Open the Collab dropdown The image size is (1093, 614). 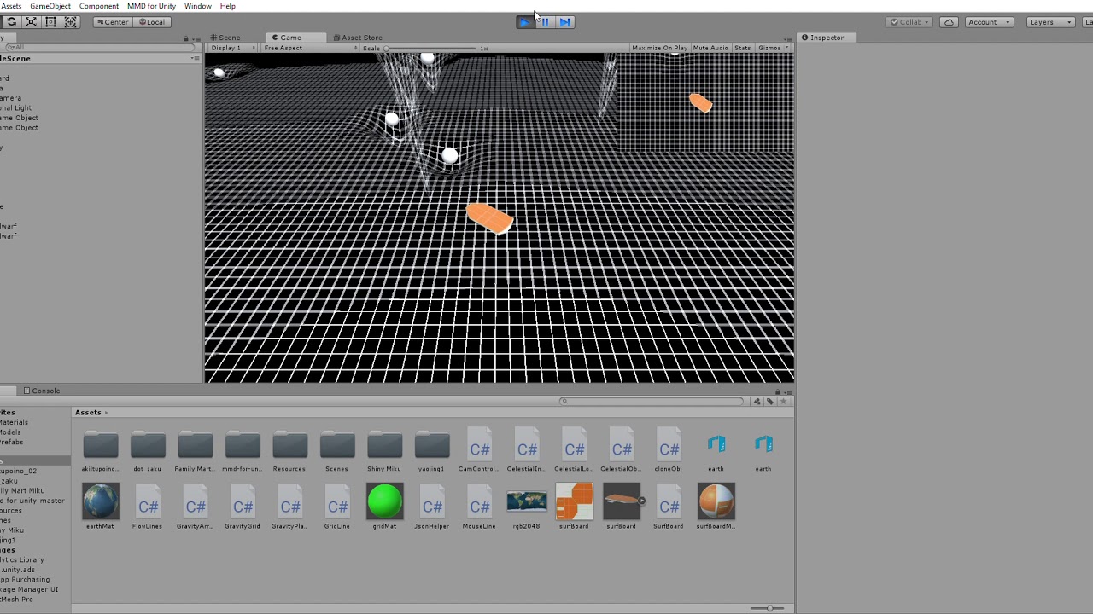click(910, 22)
